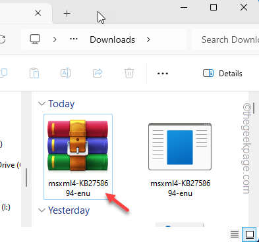The image size is (259, 242).
Task: Collapse the Yesterday group
Action: coord(42,210)
